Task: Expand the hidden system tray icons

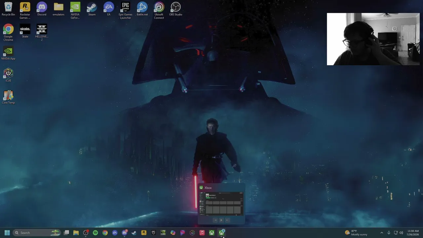Action: 382,233
